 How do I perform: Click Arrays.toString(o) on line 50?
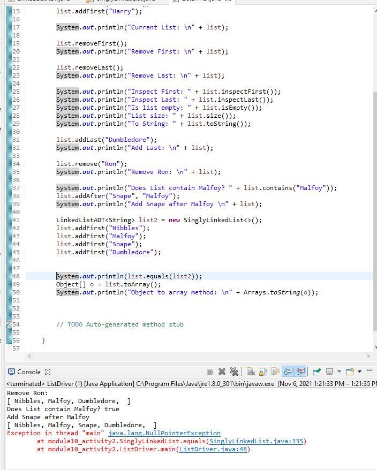tap(279, 292)
